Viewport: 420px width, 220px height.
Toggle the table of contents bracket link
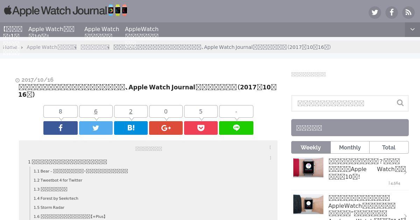click(x=270, y=153)
